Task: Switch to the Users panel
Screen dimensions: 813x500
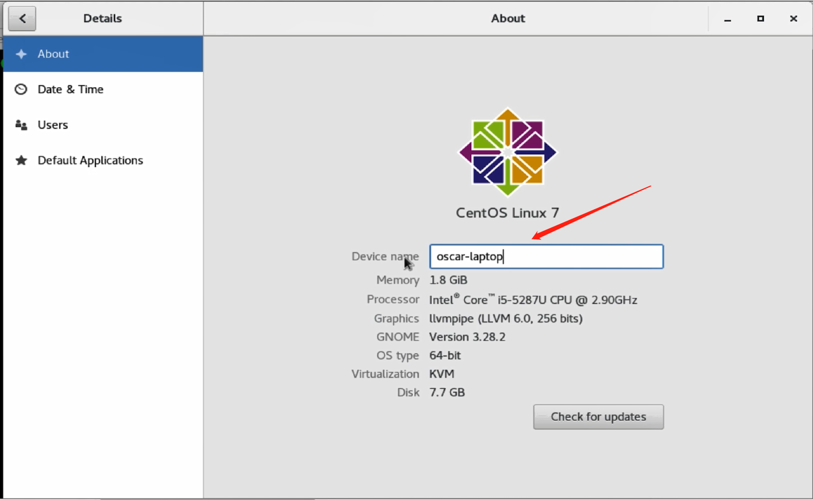Action: click(x=103, y=125)
